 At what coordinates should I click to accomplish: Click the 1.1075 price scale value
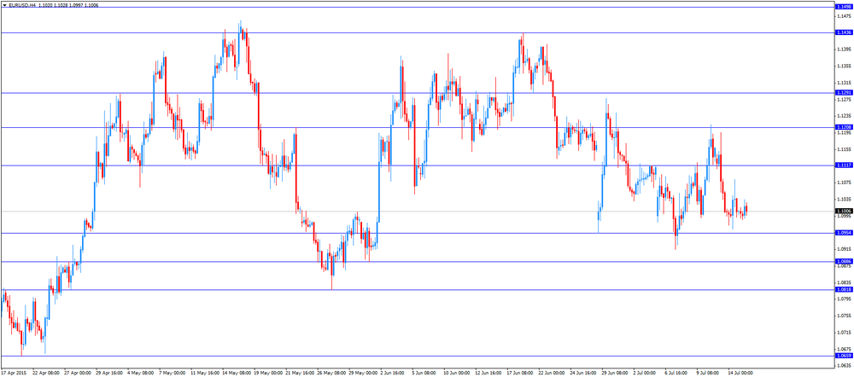(x=844, y=183)
